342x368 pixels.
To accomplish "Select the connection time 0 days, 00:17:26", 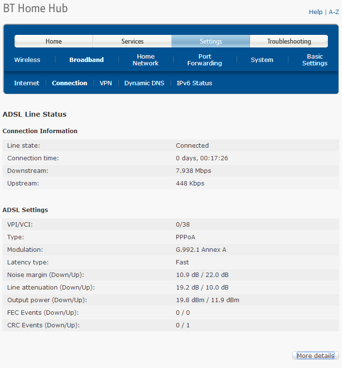I will (x=202, y=158).
